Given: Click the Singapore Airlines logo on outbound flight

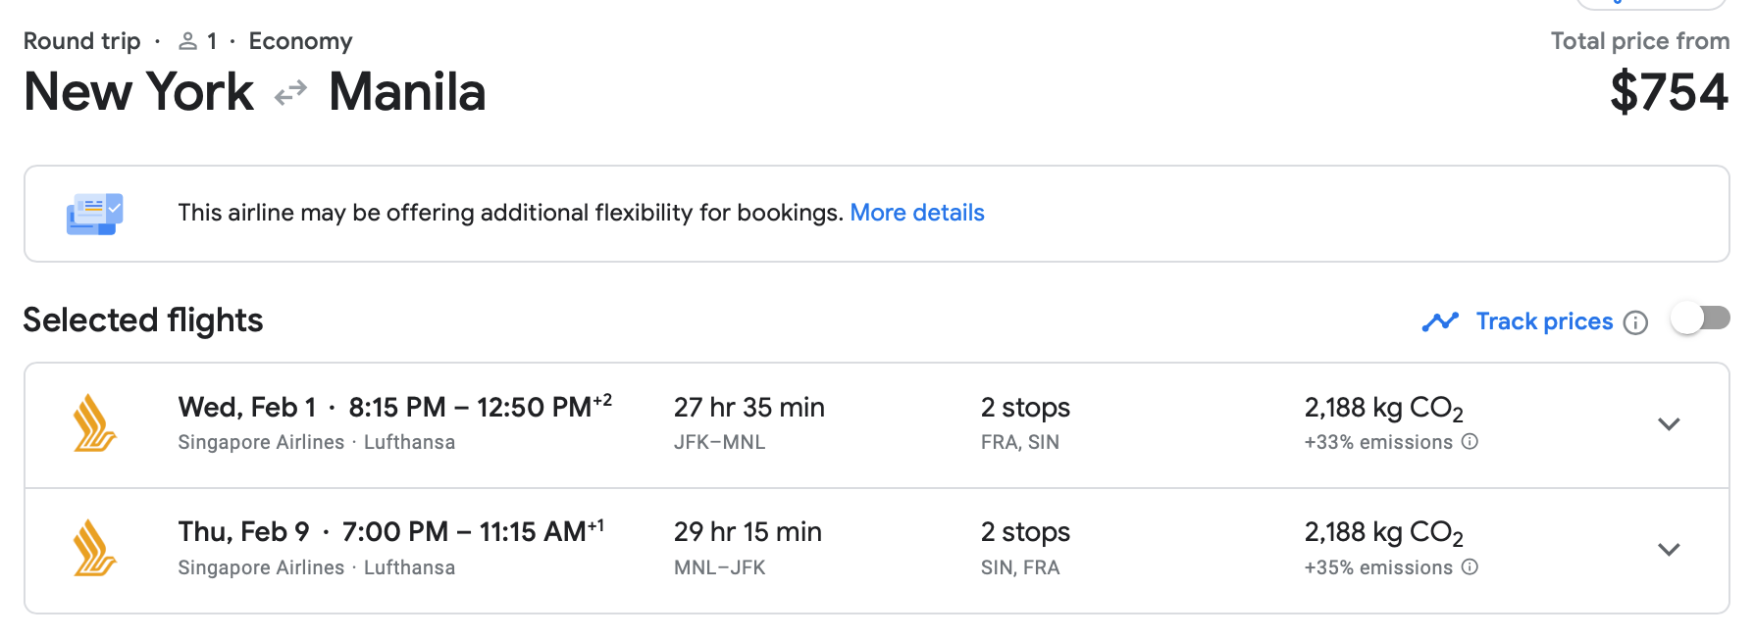Looking at the screenshot, I should 95,423.
